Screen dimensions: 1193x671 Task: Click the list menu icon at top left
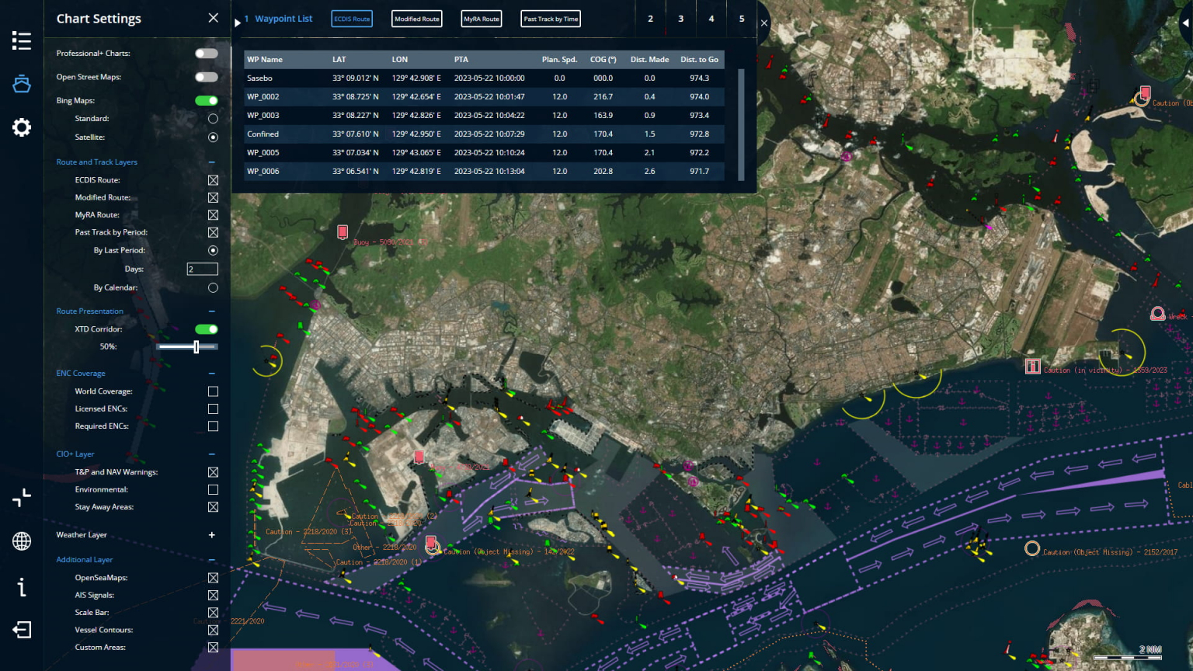(21, 41)
